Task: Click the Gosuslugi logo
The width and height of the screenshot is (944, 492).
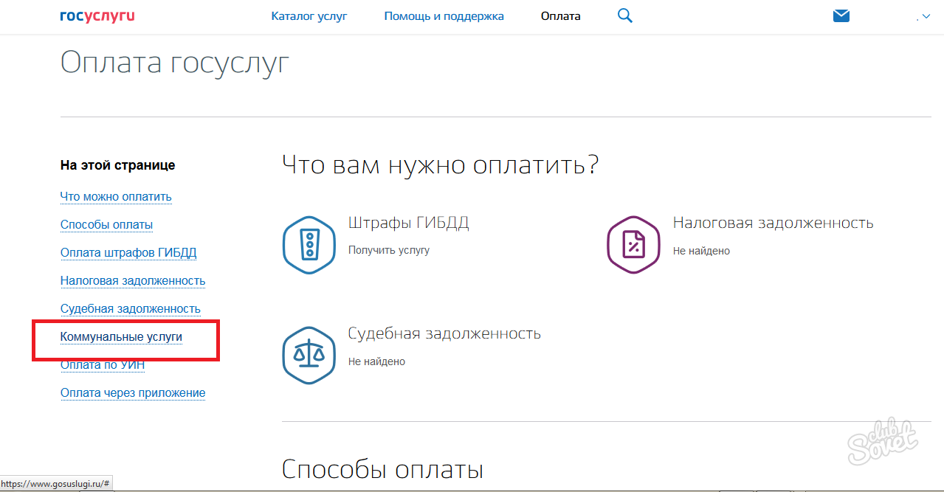Action: point(97,15)
